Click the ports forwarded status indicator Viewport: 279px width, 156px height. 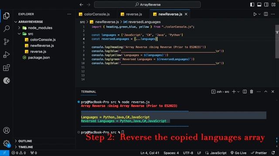coord(34,153)
